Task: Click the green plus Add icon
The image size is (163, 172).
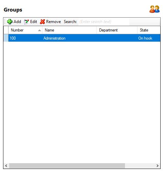Action: (10, 22)
